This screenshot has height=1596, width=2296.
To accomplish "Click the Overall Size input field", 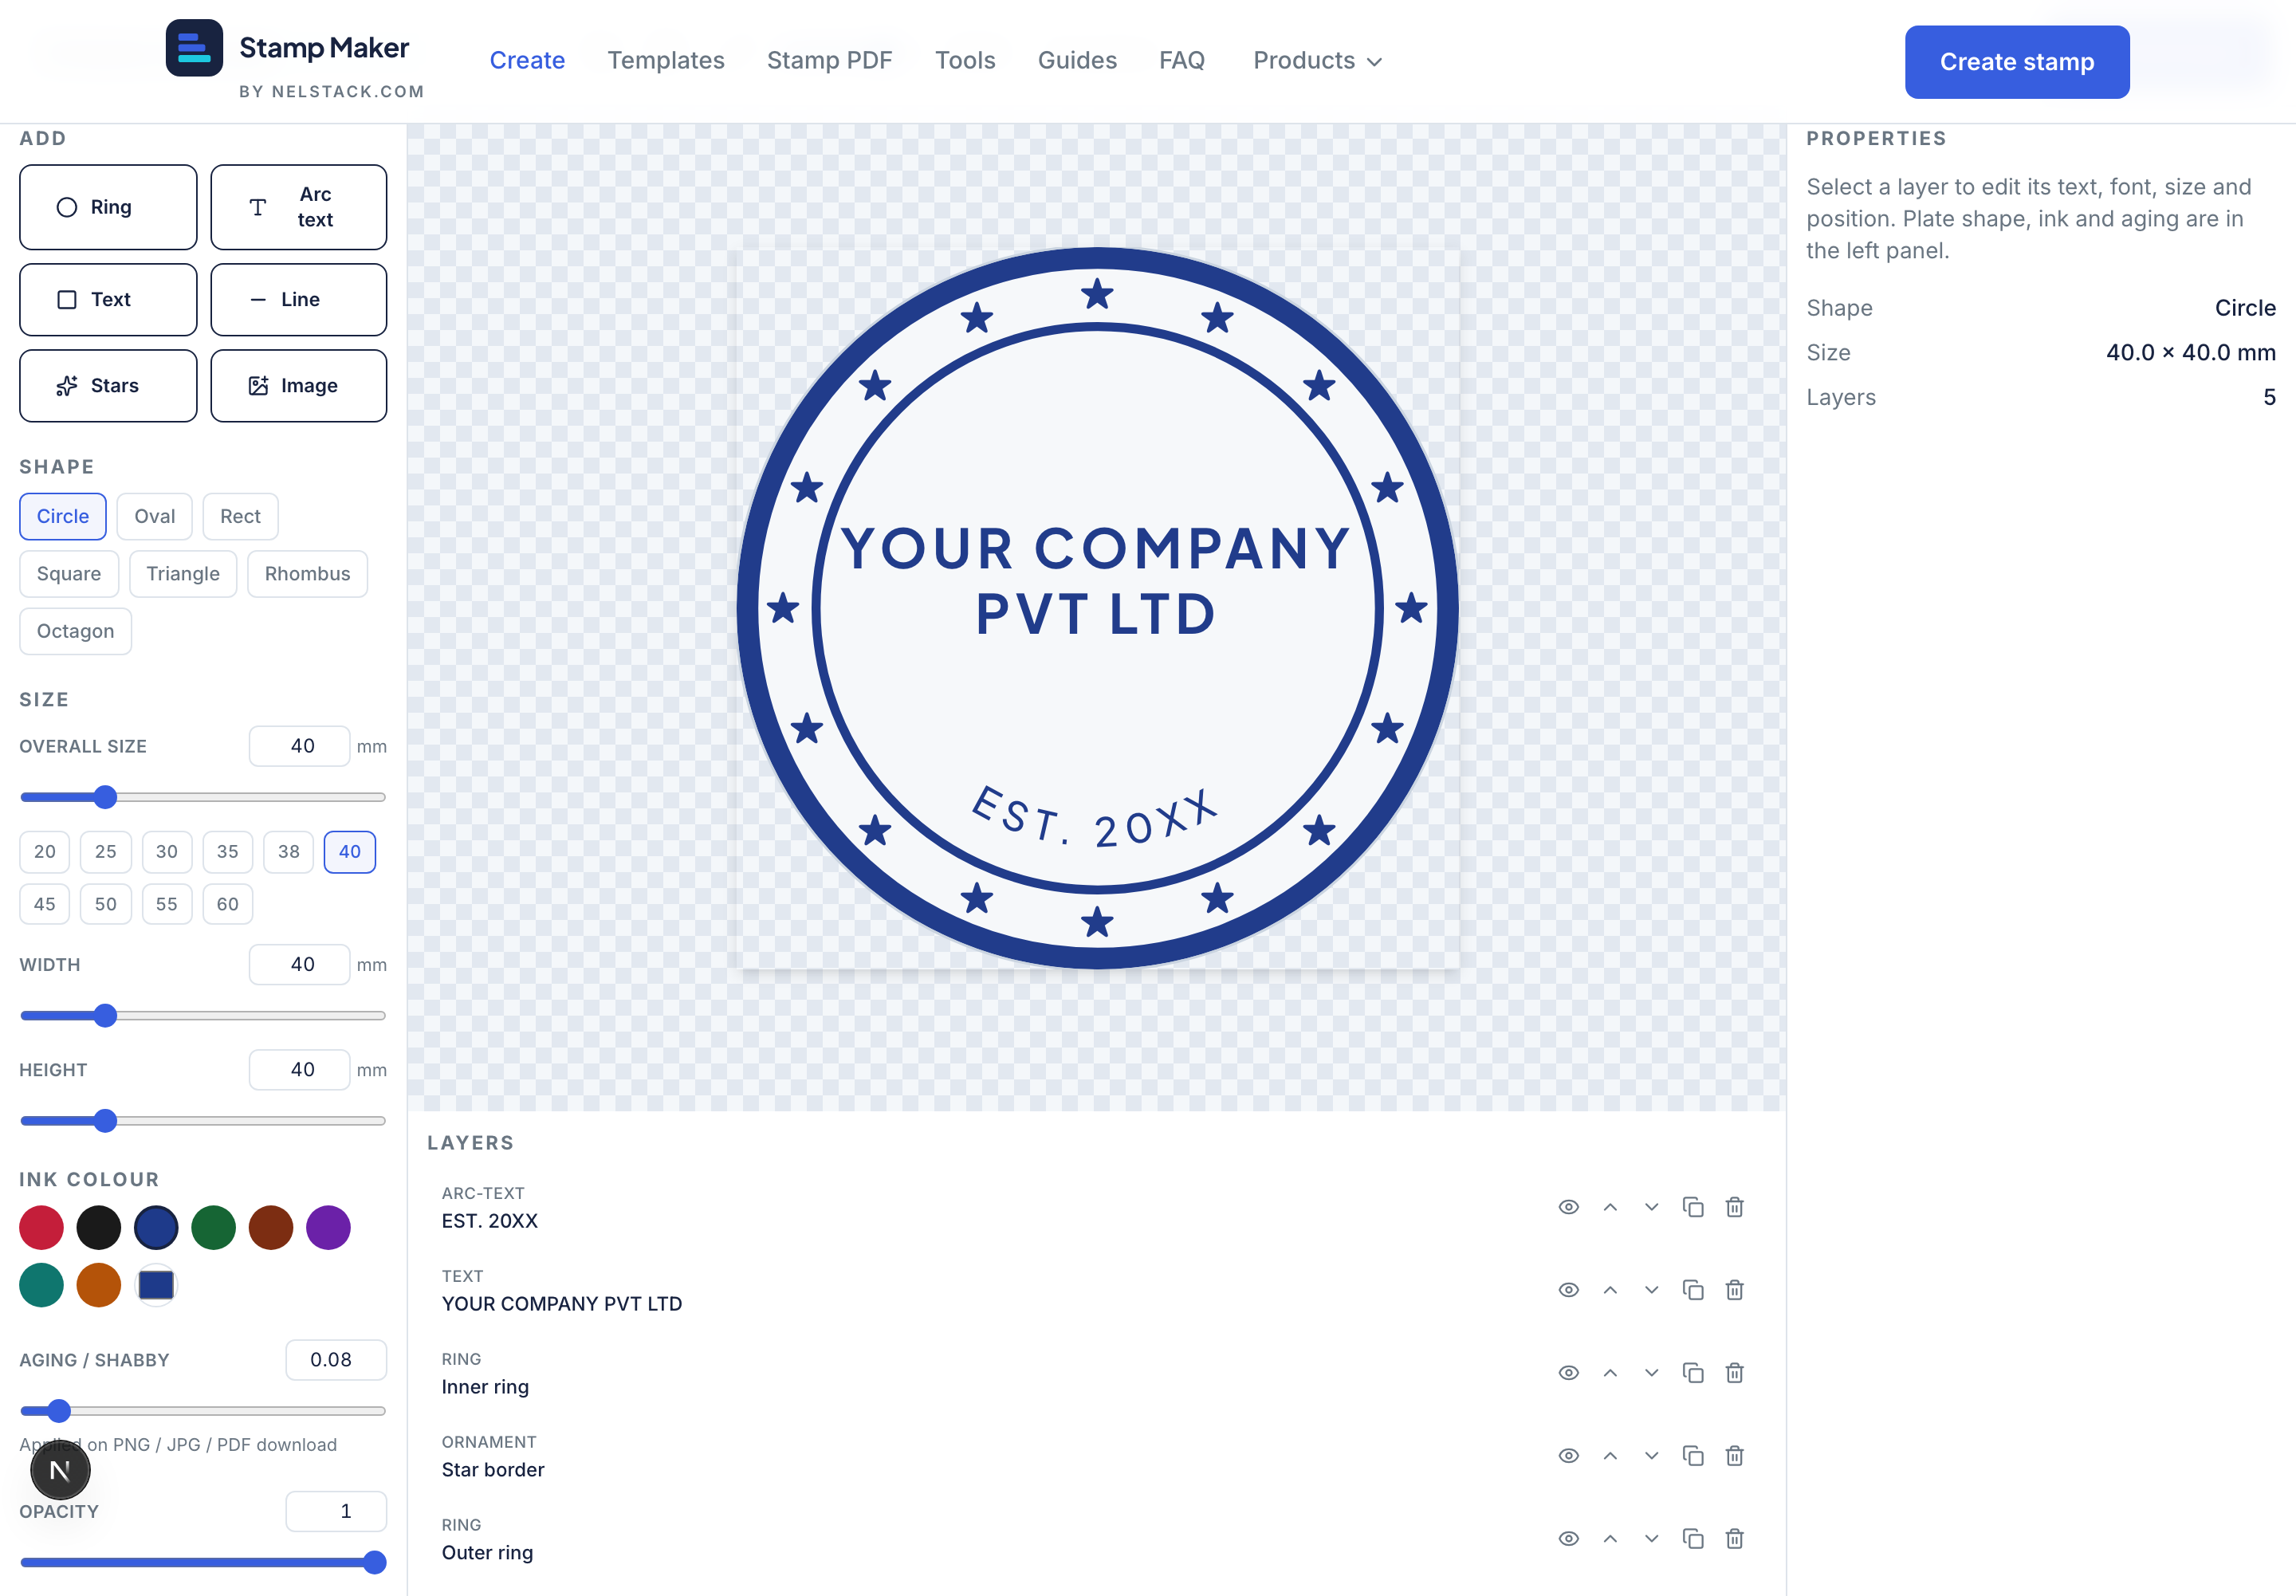I will [x=300, y=746].
